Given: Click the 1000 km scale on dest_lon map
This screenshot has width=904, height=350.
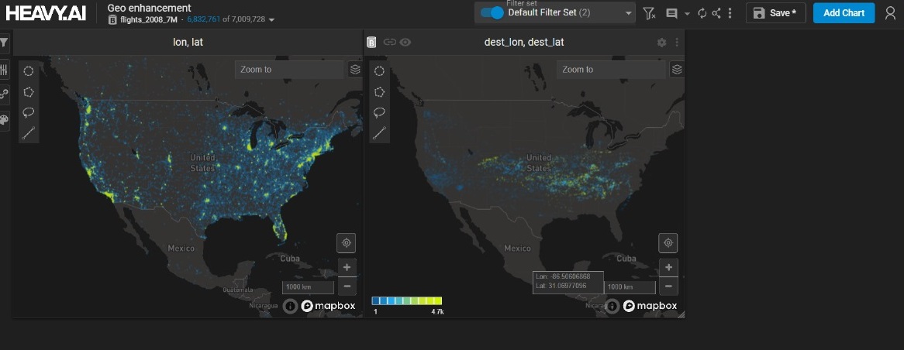Looking at the screenshot, I should click(630, 287).
